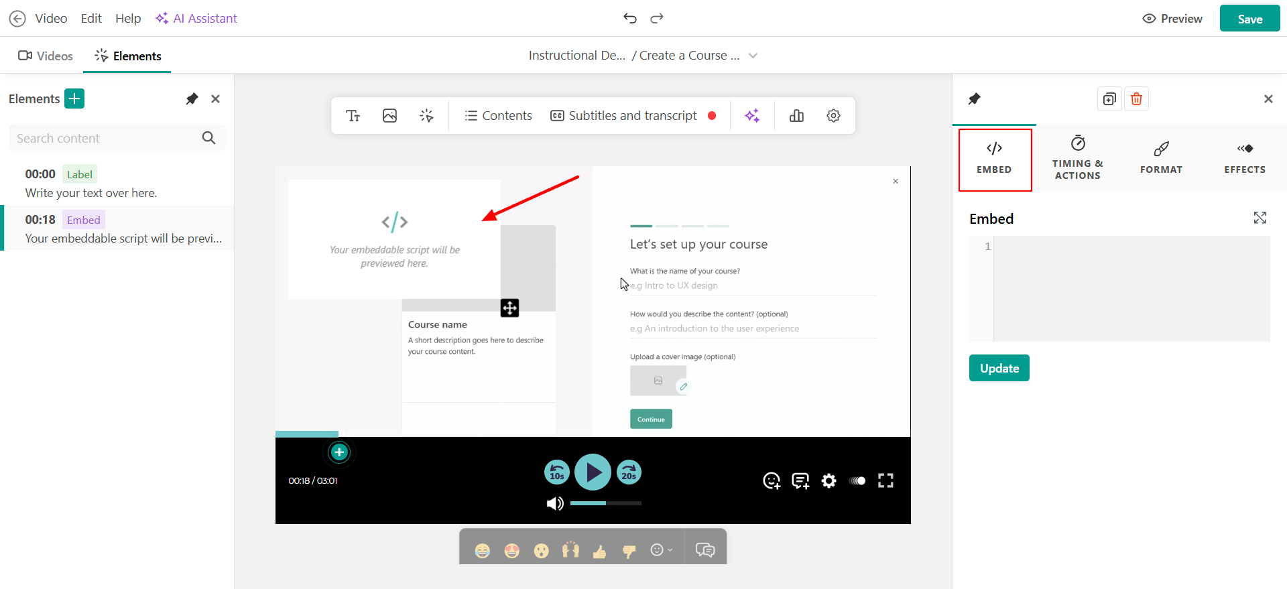Click the search magnifier icon
1287x589 pixels.
[208, 138]
